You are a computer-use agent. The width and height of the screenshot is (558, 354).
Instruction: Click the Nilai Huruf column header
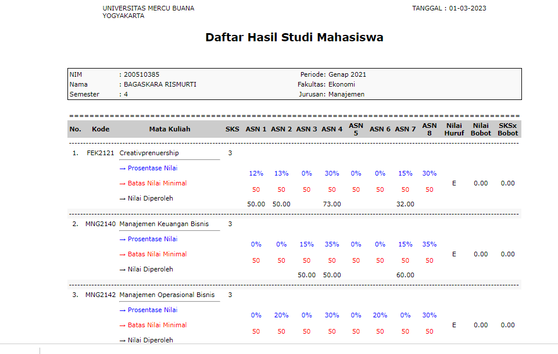click(454, 129)
